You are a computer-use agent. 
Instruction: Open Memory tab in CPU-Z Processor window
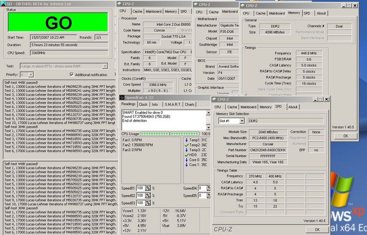171,11
